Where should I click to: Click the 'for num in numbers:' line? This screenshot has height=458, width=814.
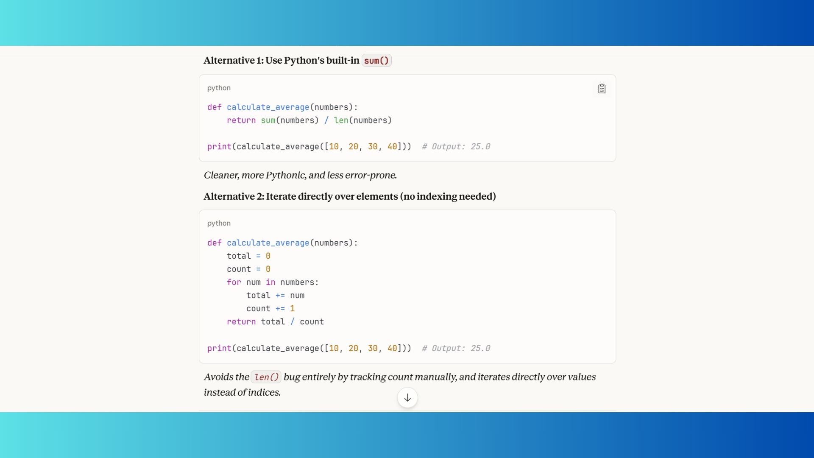[x=272, y=282]
